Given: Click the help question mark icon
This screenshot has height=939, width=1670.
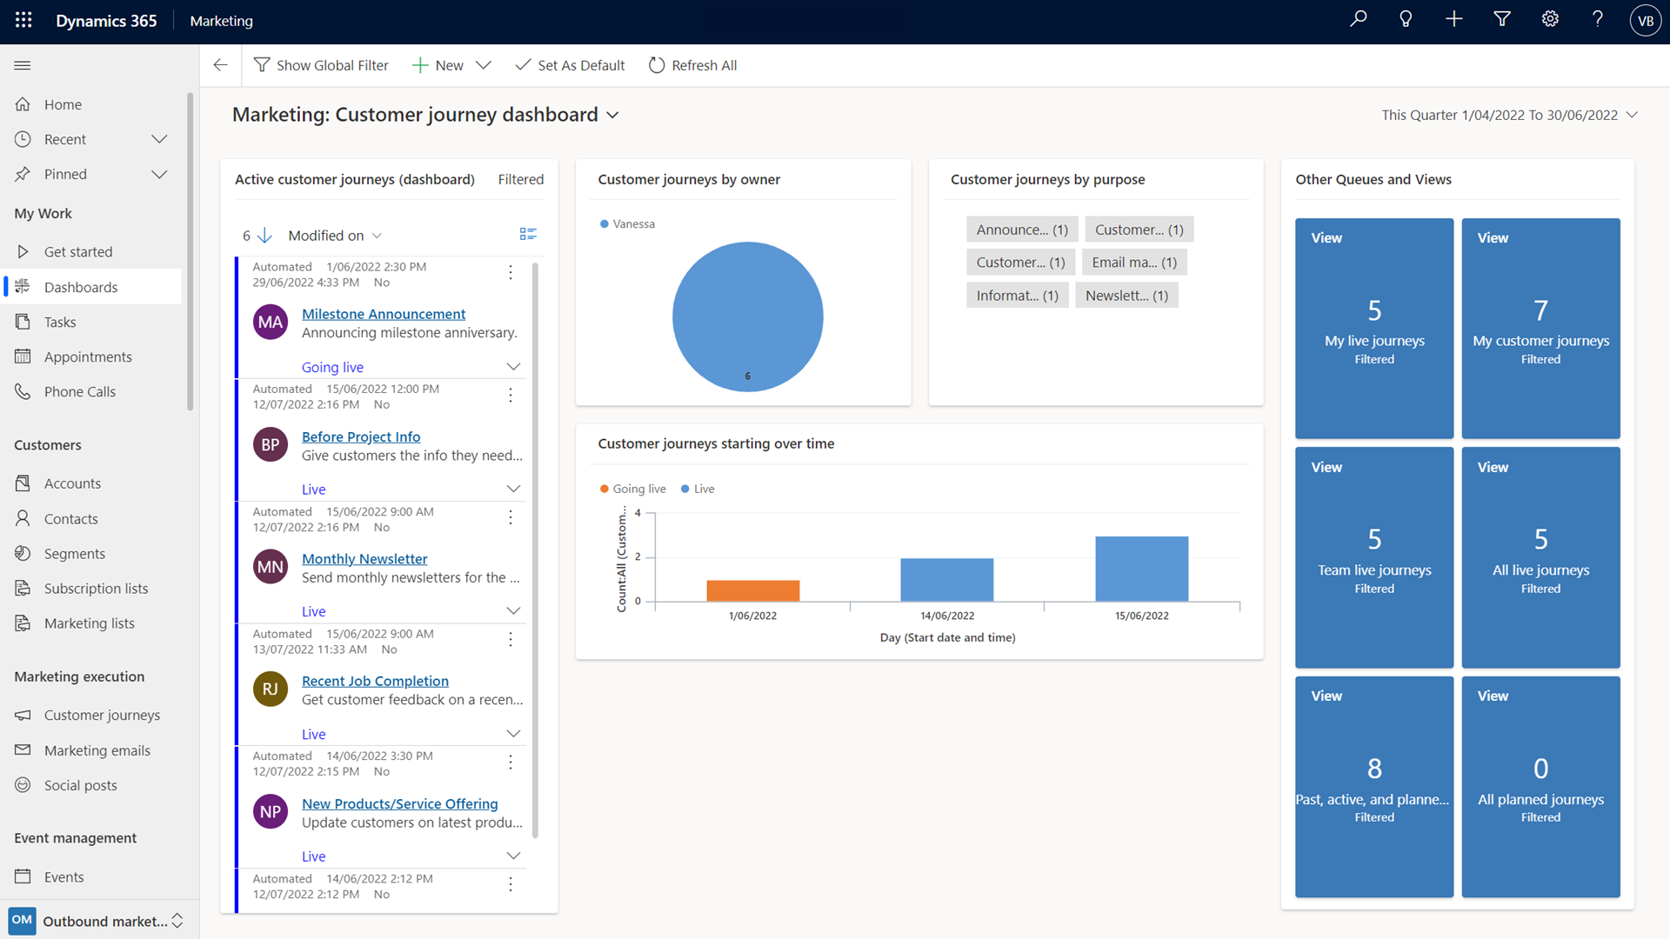Looking at the screenshot, I should [1598, 19].
